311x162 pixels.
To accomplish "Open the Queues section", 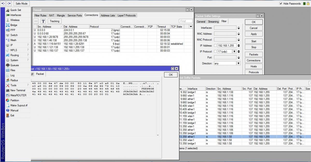I will [15, 65].
